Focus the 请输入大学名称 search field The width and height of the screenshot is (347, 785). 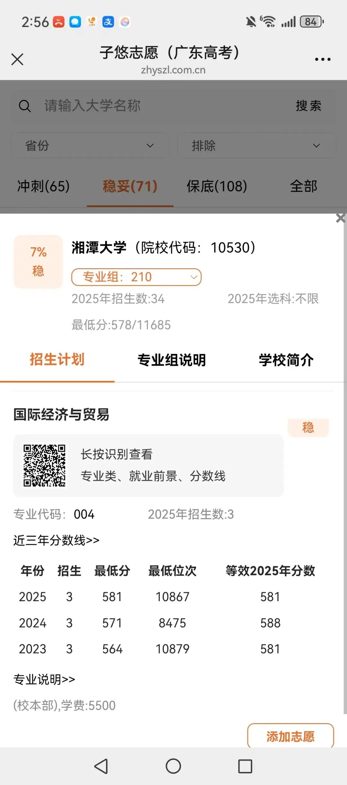pos(161,106)
